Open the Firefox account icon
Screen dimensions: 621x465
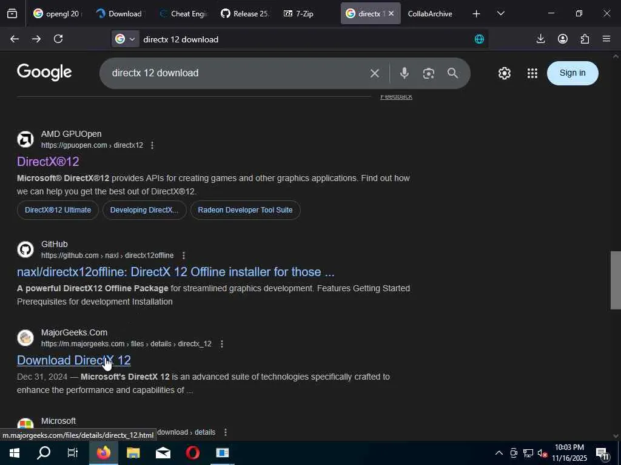[563, 39]
